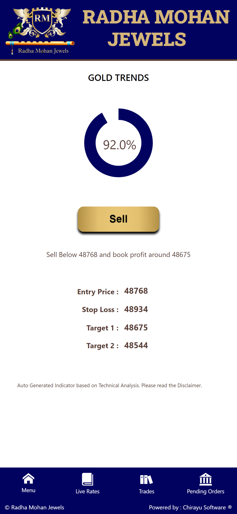237x514 pixels.
Task: Click the Stop Loss value 48934
Action: tap(136, 309)
